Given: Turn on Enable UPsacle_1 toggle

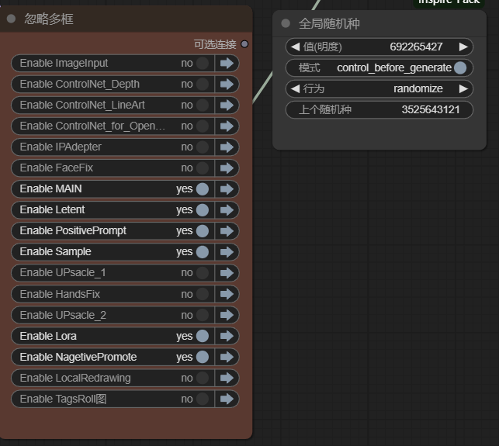Looking at the screenshot, I should coord(202,273).
